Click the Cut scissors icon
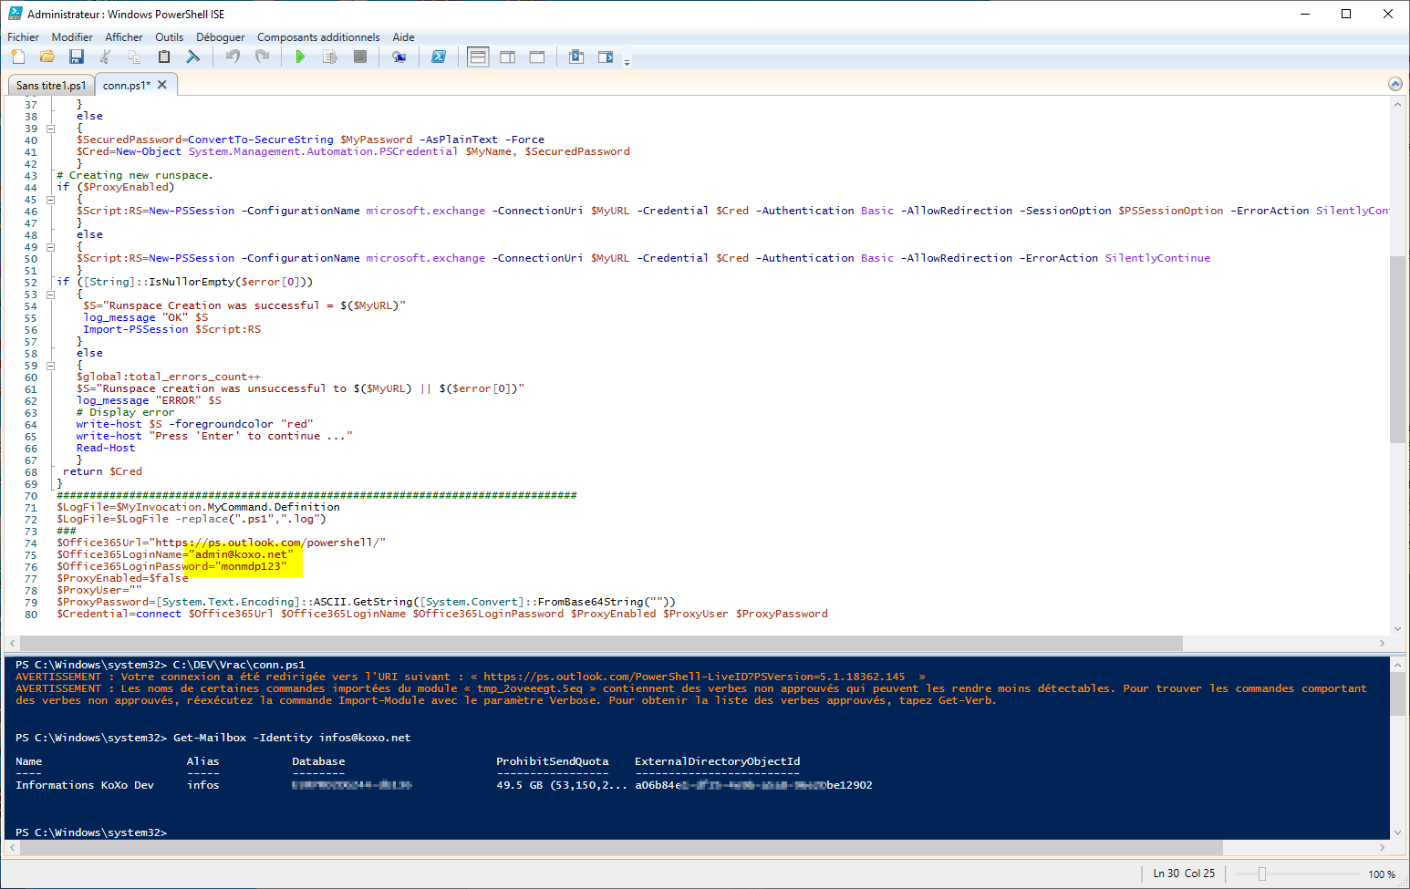1410x889 pixels. tap(106, 57)
